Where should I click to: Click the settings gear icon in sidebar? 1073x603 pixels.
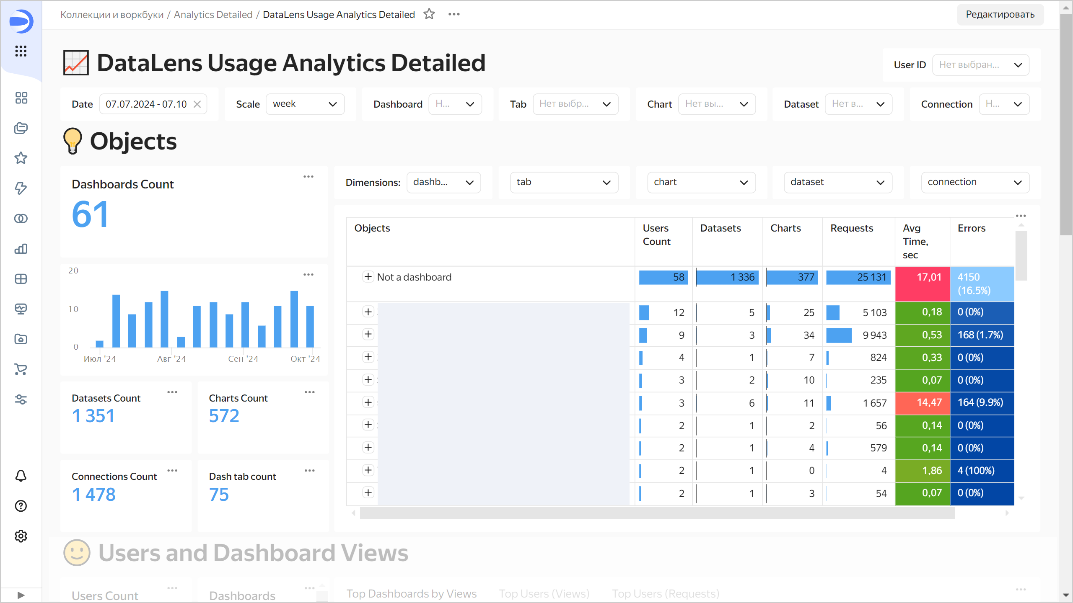tap(20, 535)
